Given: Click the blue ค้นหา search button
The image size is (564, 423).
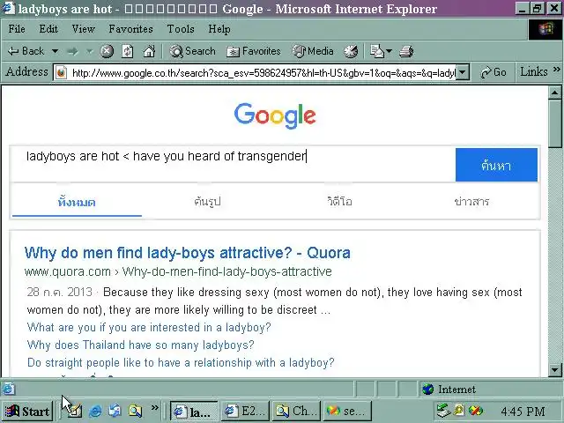Looking at the screenshot, I should pyautogui.click(x=496, y=165).
